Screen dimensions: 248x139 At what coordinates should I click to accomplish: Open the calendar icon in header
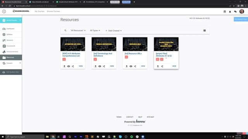pyautogui.click(x=225, y=12)
